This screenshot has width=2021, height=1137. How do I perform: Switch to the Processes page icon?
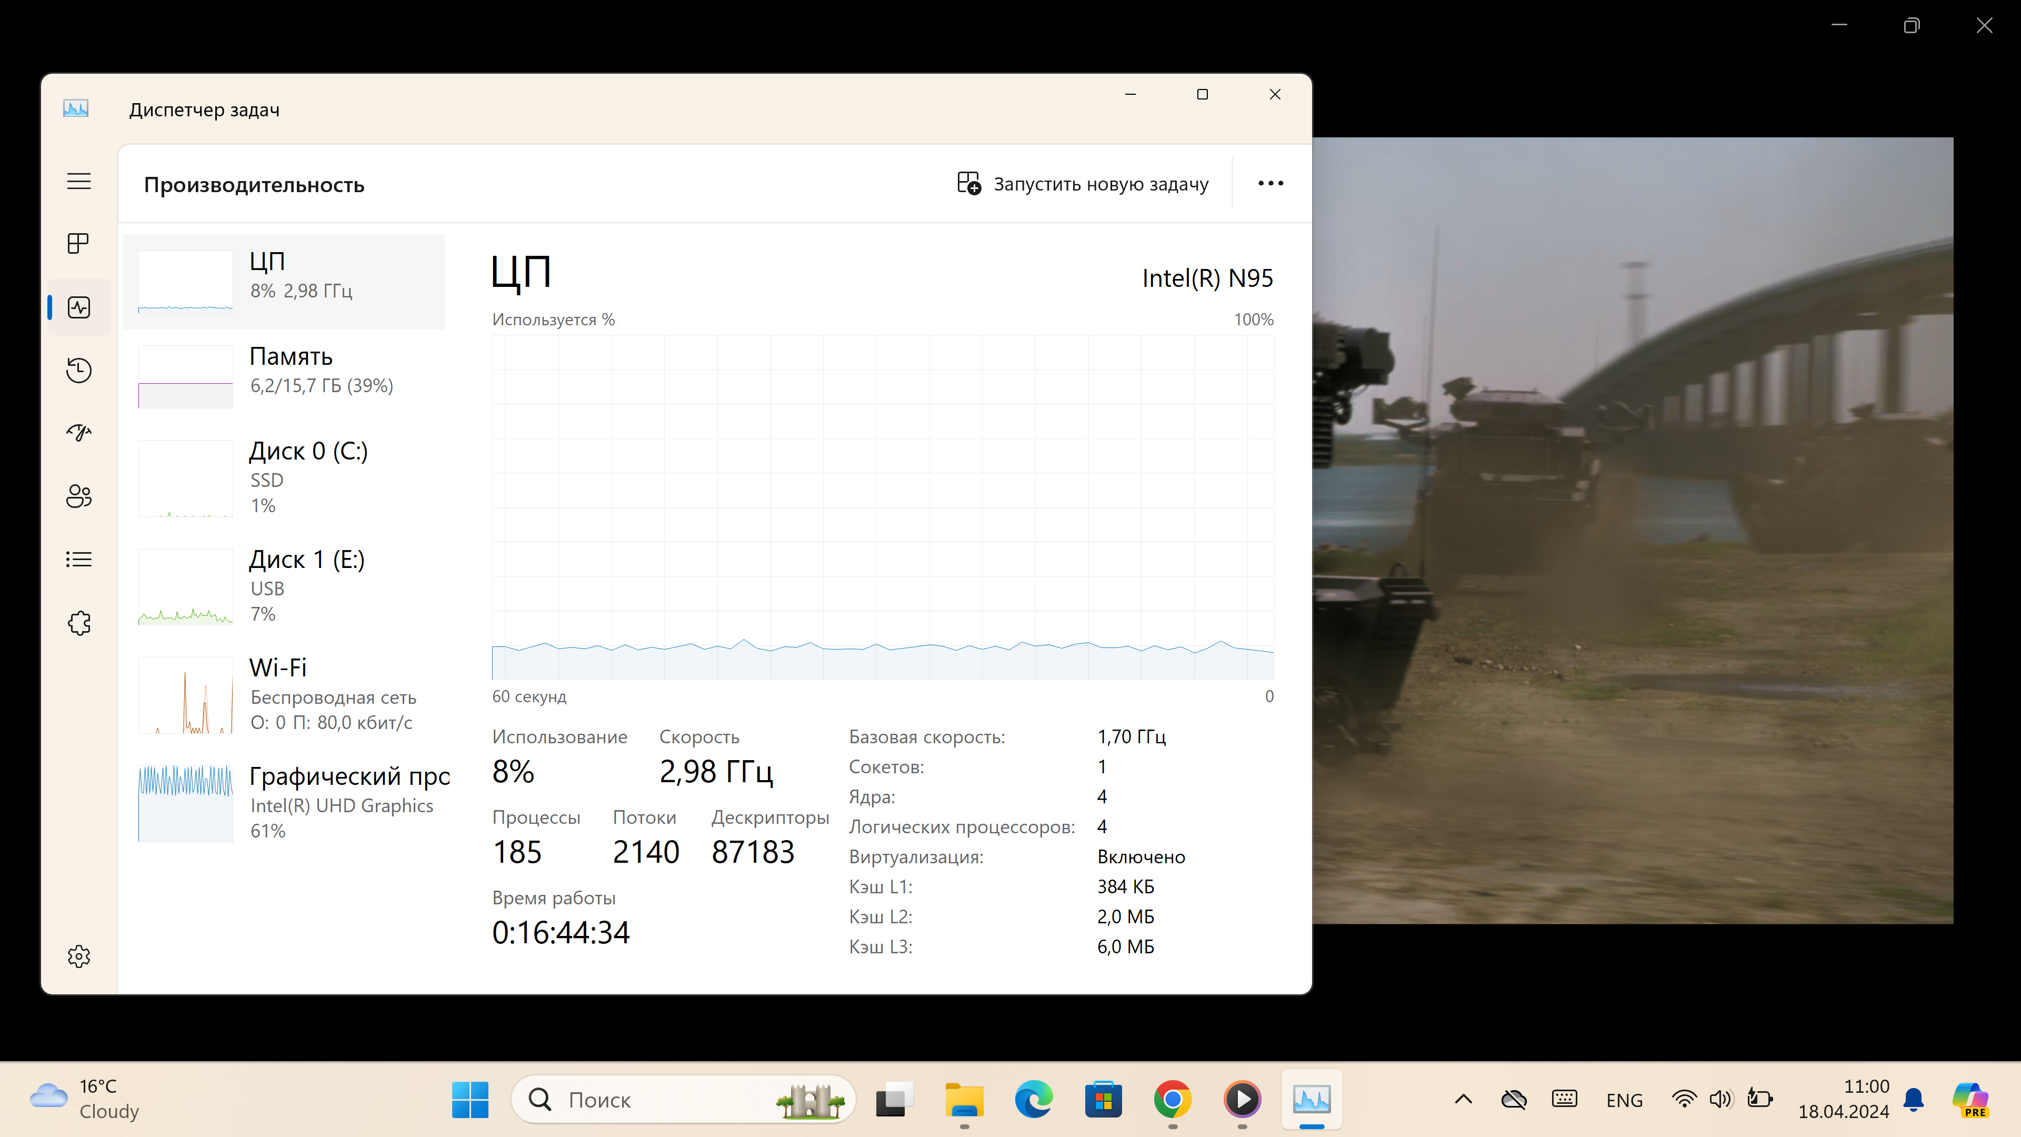pos(78,243)
